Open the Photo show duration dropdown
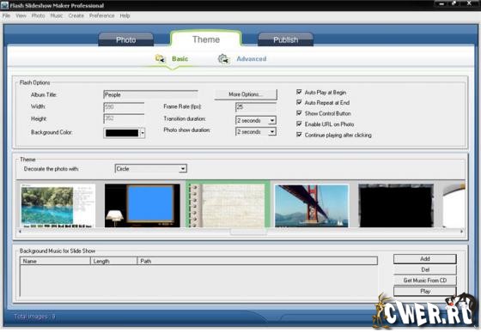Screen dimensions: 481x332 pos(271,132)
